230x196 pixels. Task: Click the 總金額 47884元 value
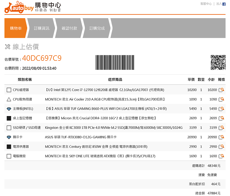click(214, 193)
